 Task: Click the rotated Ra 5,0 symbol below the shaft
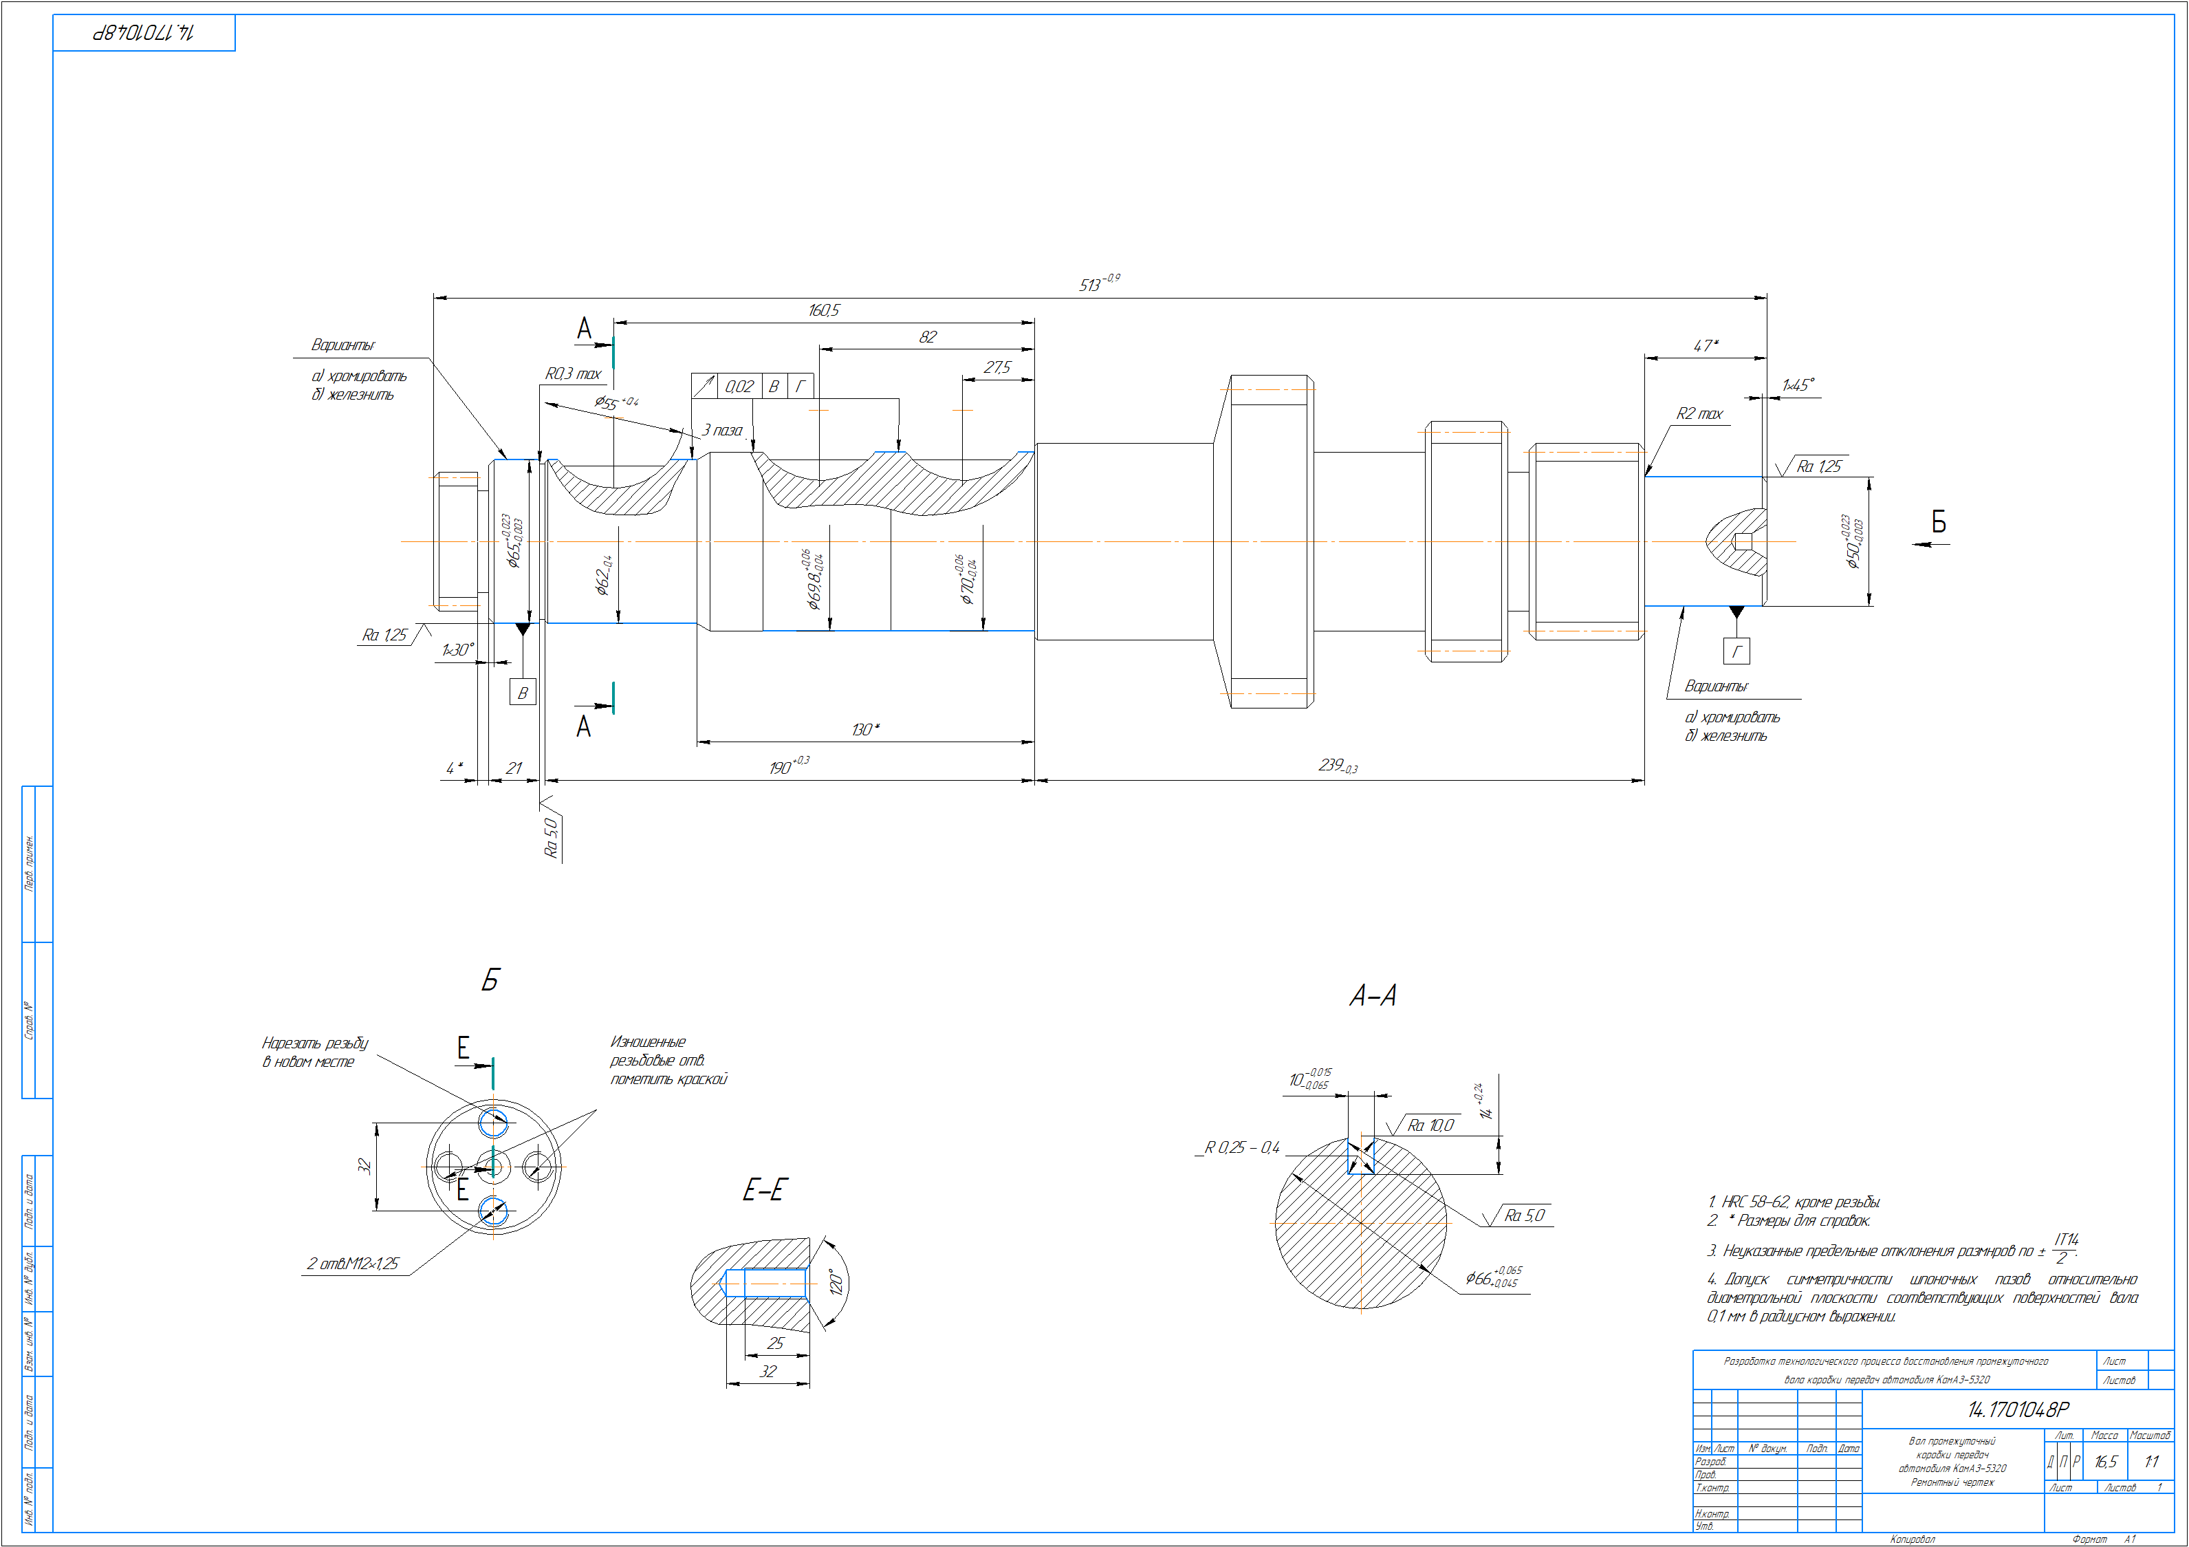coord(551,837)
